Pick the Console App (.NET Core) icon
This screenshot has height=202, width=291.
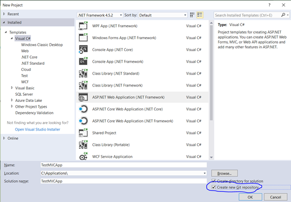[x=83, y=50]
